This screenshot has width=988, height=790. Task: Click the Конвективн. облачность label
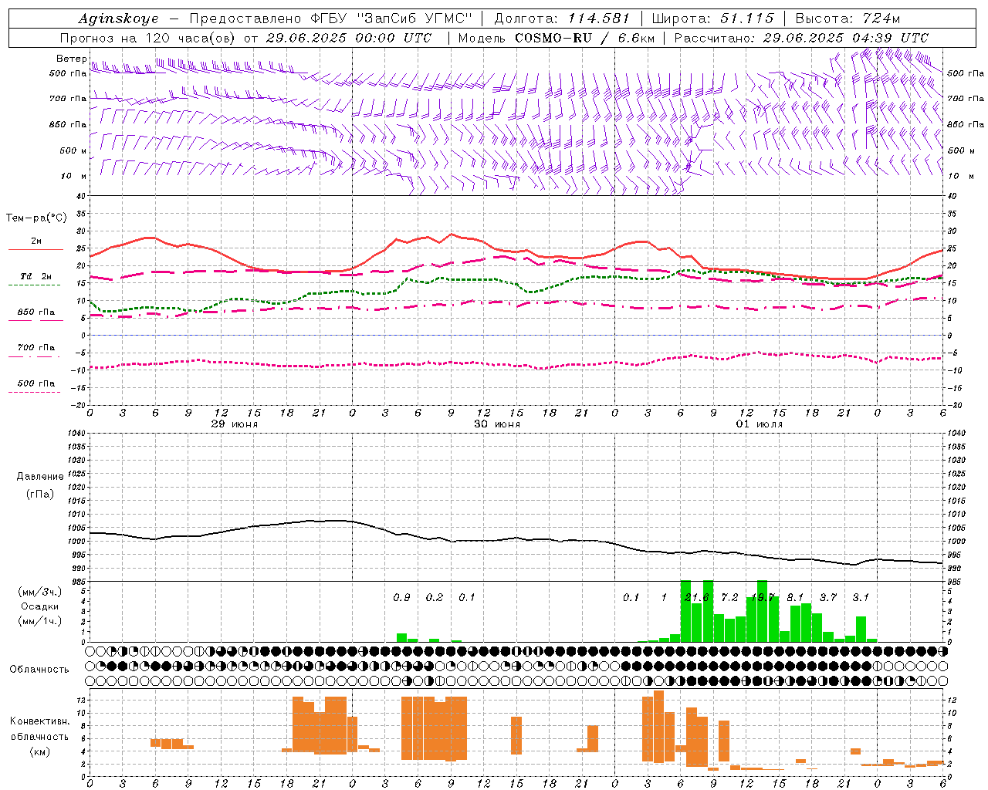coord(40,729)
